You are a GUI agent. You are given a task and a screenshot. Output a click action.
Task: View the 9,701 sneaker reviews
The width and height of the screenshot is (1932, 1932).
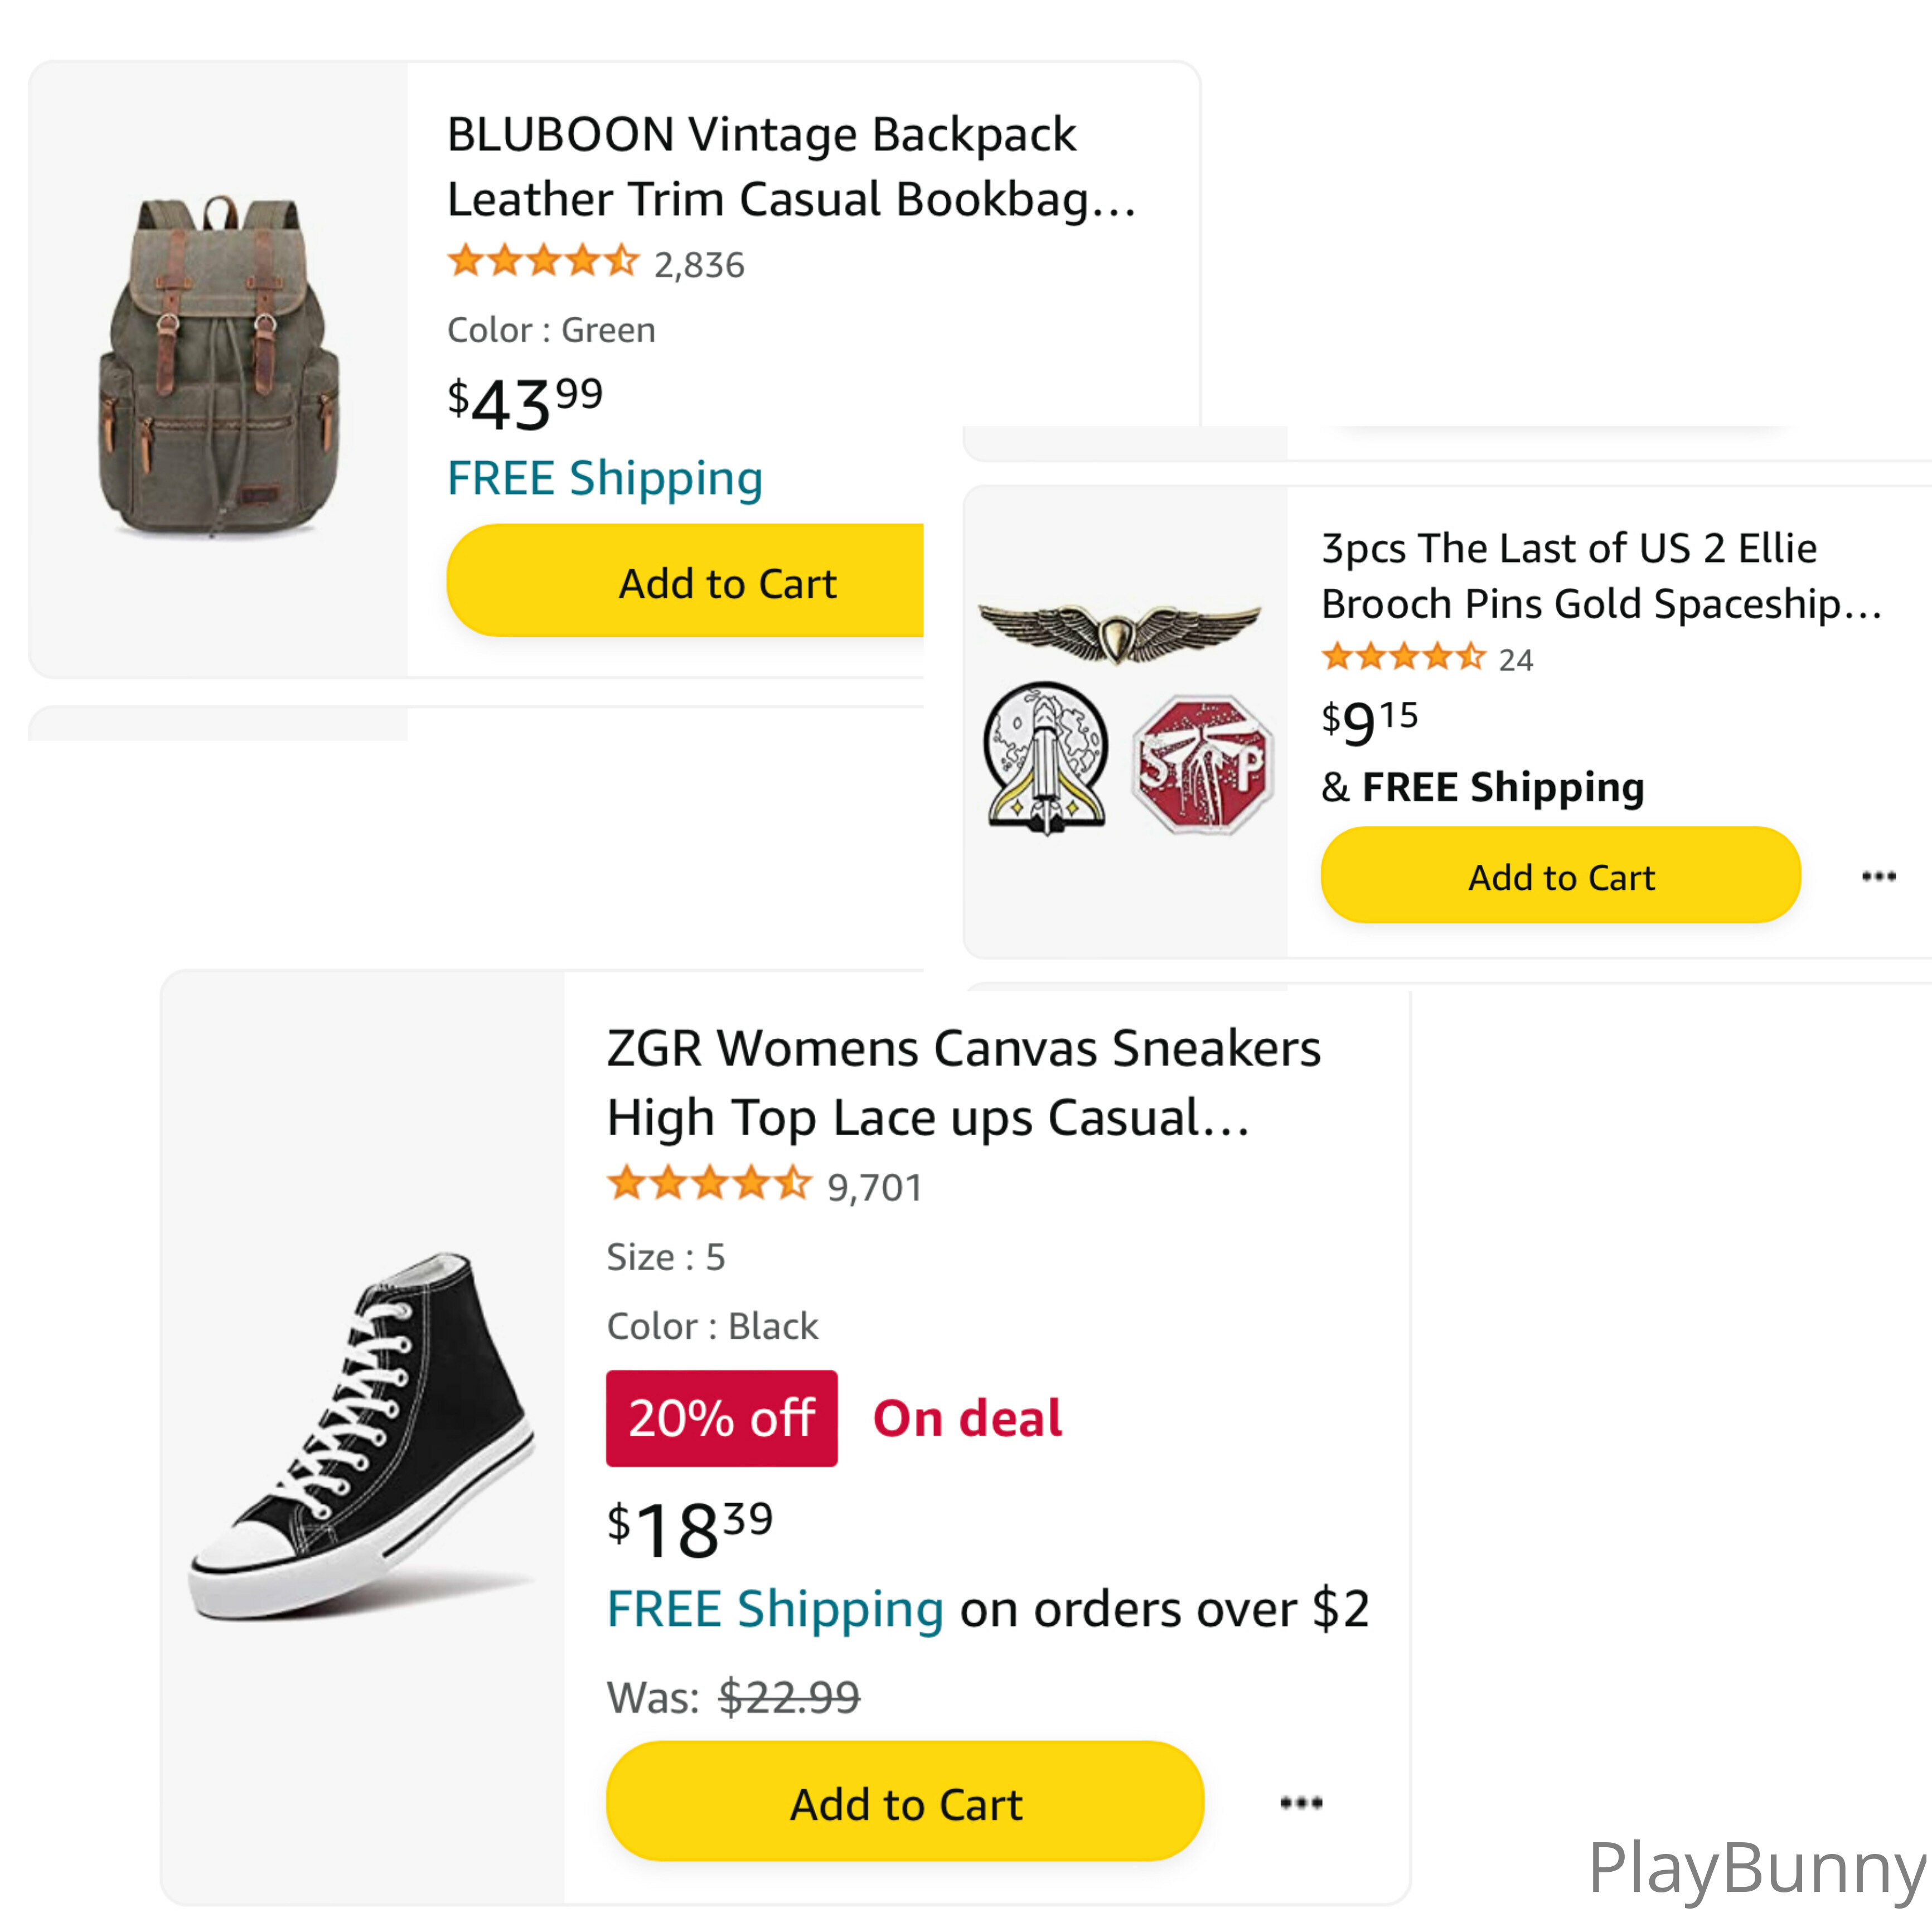[874, 1188]
